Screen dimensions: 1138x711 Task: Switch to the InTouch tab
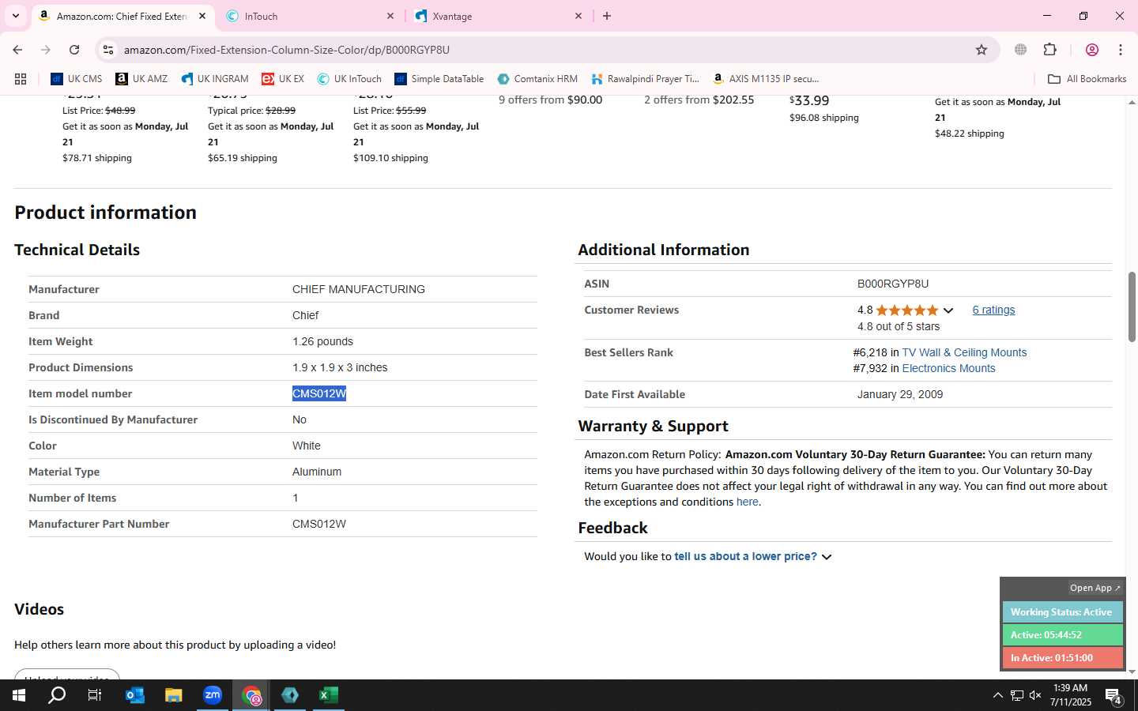[x=310, y=16]
